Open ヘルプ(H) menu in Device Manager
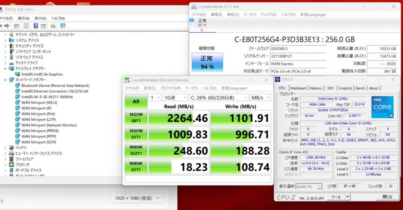The width and height of the screenshot is (403, 210). click(58, 18)
